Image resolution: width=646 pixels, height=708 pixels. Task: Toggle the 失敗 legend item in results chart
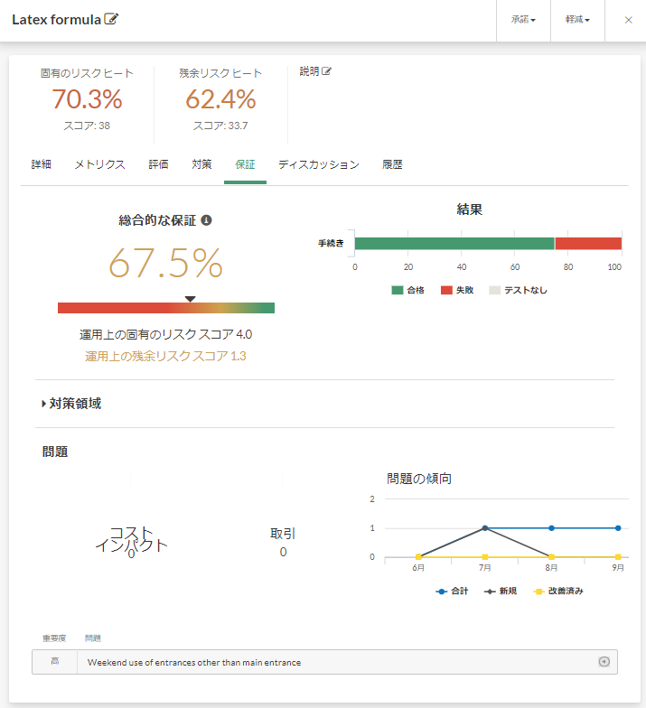[456, 290]
